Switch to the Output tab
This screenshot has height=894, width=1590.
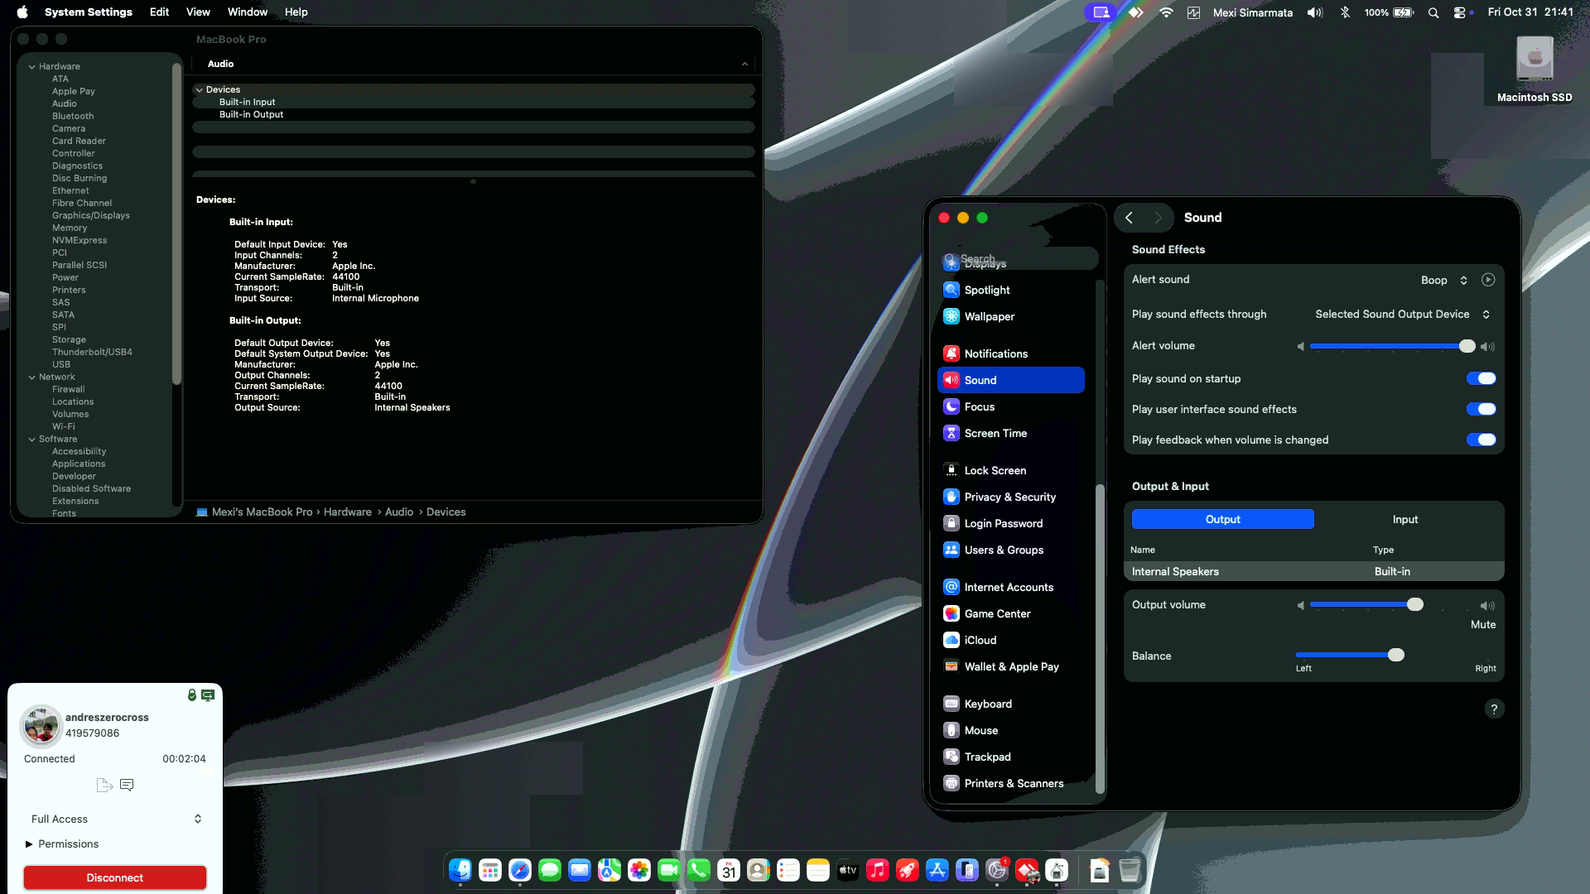[1222, 519]
